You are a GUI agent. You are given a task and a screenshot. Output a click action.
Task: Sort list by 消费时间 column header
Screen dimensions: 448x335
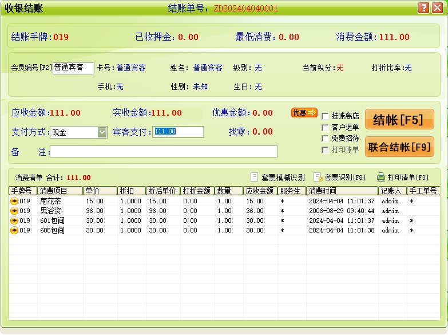342,191
